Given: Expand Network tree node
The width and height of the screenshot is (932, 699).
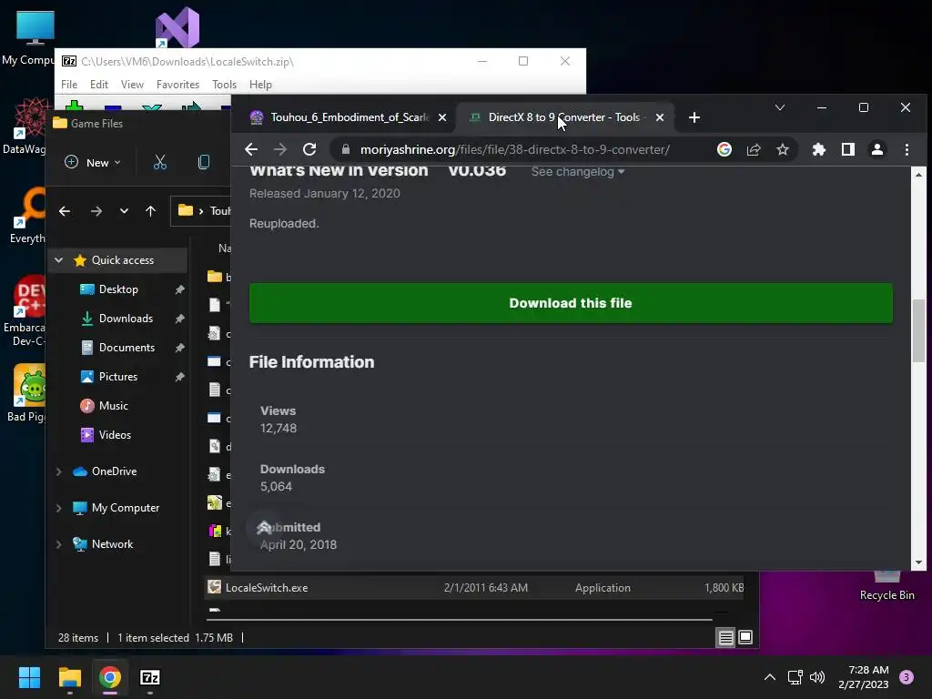Looking at the screenshot, I should coord(59,544).
